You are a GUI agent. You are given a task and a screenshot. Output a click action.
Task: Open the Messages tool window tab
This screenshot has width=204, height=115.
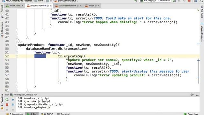[15, 114]
